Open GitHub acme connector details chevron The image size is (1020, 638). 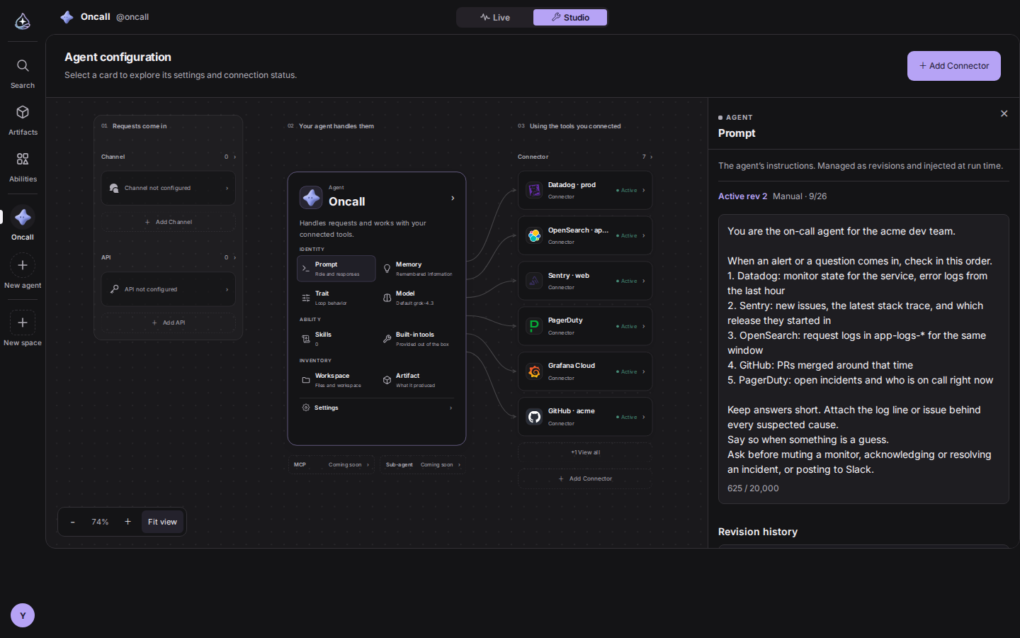click(643, 417)
